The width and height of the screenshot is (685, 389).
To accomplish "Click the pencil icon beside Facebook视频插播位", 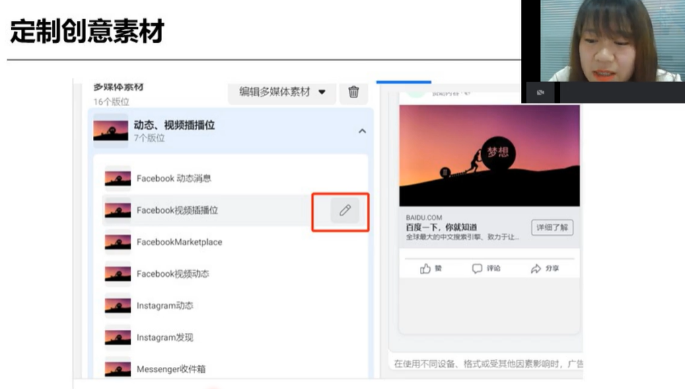I will pyautogui.click(x=344, y=210).
